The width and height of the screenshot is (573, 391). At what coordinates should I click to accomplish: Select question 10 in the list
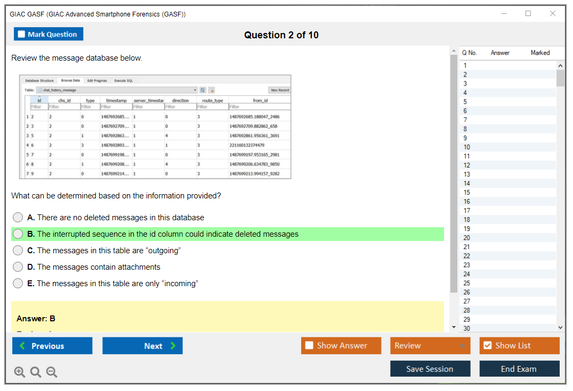coord(467,147)
